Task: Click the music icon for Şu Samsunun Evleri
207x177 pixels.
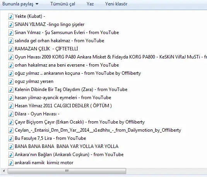Action: 11,33
